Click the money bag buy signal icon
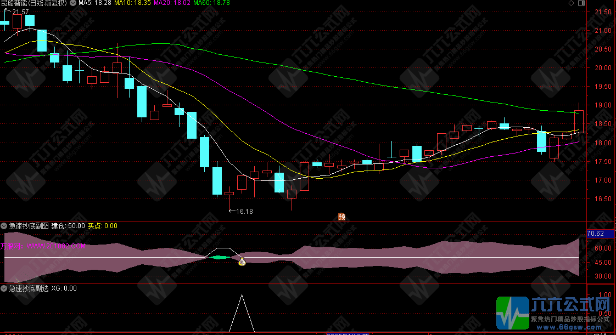The height and width of the screenshot is (335, 616). pos(242,262)
